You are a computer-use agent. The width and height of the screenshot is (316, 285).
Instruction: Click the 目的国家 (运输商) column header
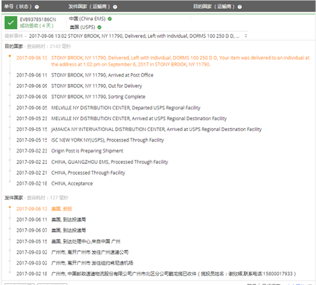(214, 6)
